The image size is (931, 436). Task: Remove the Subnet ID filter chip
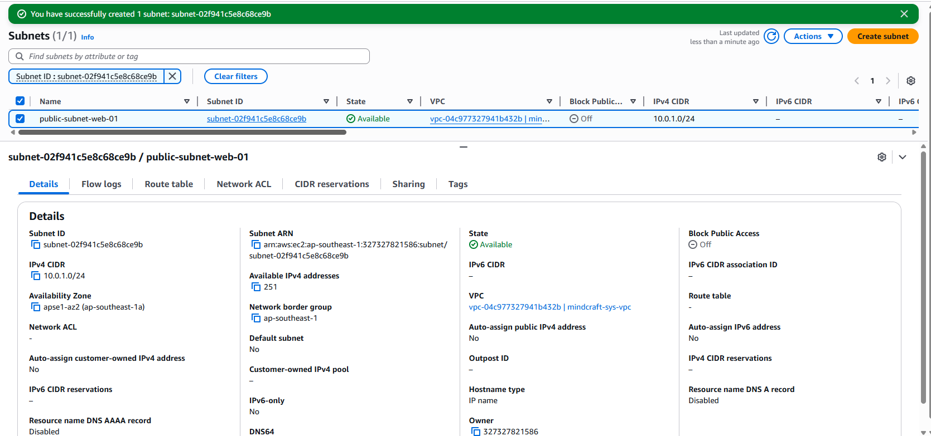(172, 76)
